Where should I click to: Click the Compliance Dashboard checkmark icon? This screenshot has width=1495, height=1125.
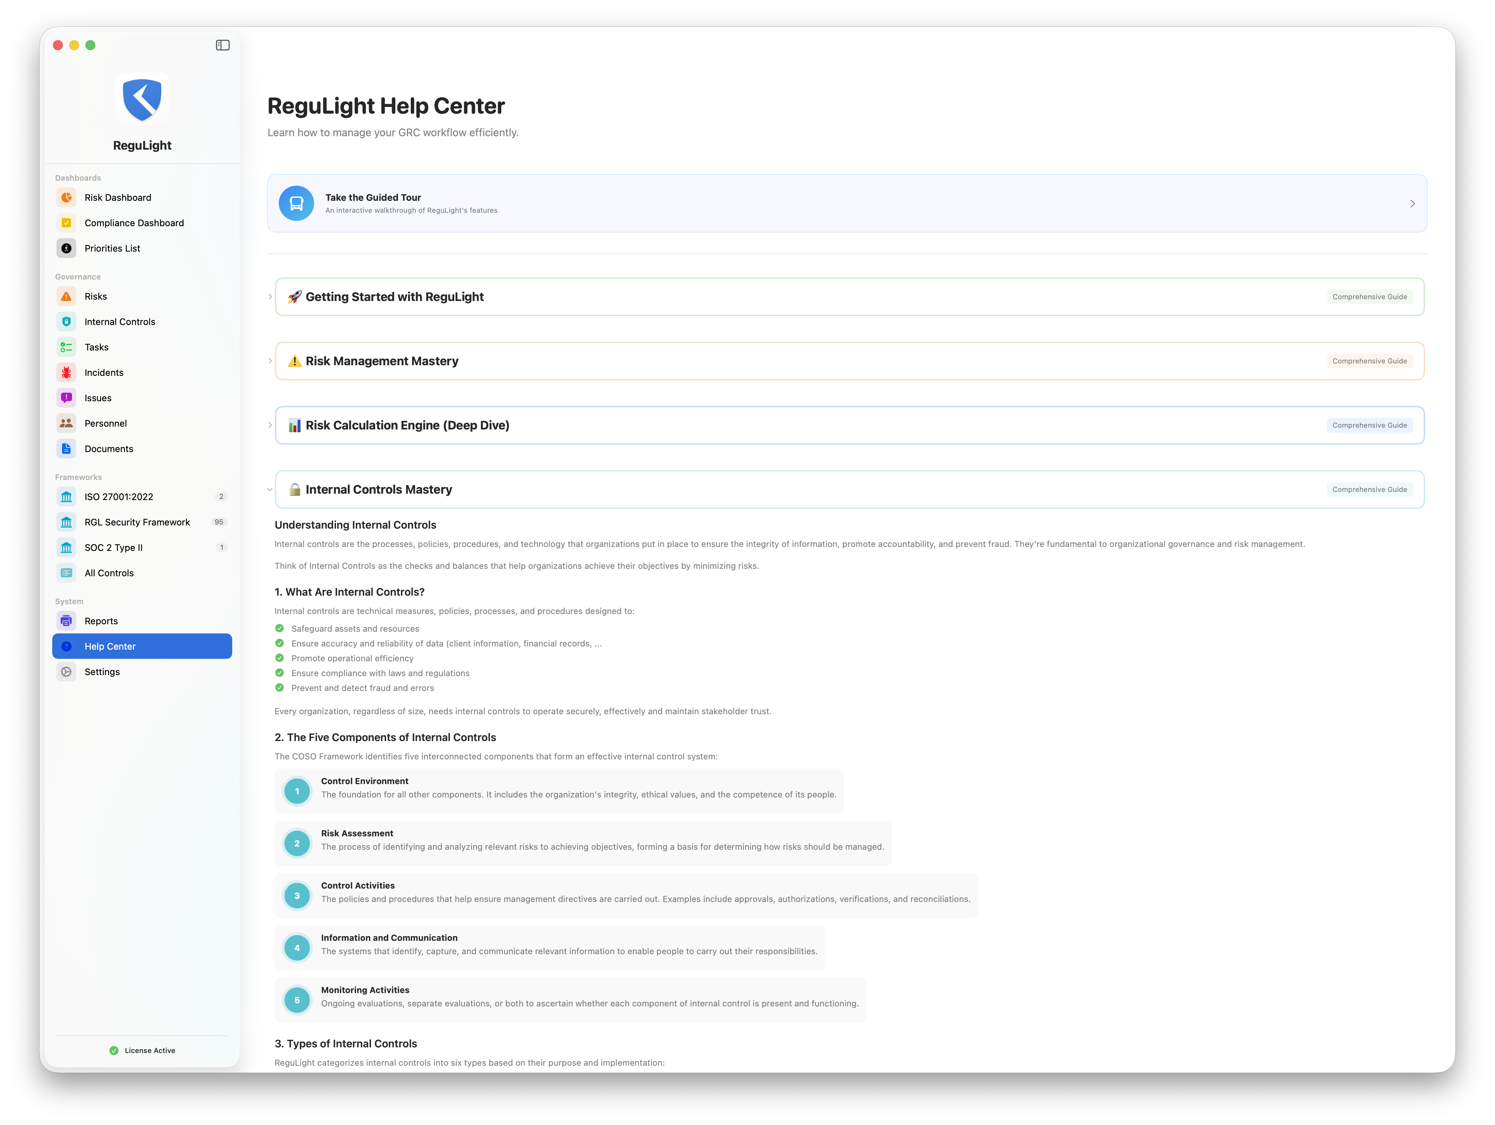click(66, 223)
